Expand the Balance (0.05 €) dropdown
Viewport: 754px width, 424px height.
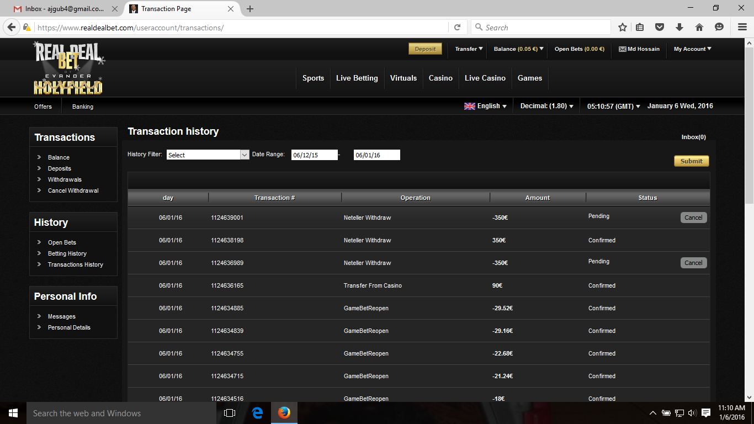pyautogui.click(x=518, y=49)
